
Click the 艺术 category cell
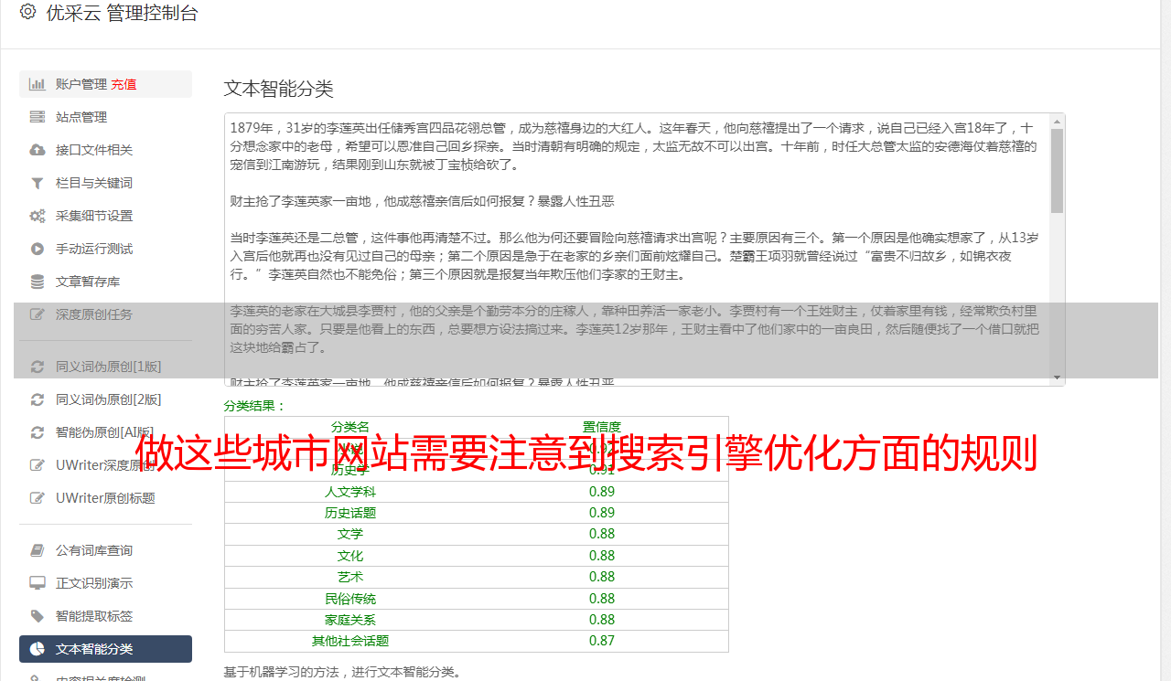pos(350,577)
